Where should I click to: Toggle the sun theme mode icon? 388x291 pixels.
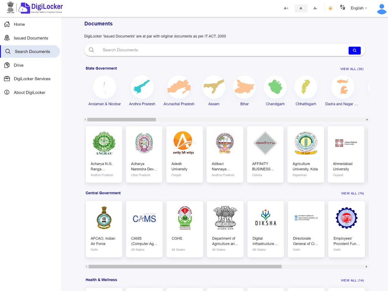330,8
